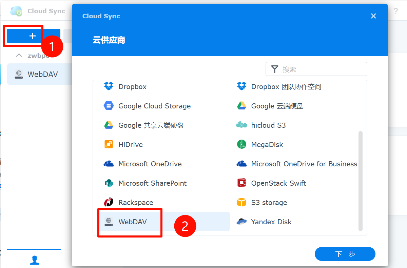Pick the HiDrive provider icon

109,145
